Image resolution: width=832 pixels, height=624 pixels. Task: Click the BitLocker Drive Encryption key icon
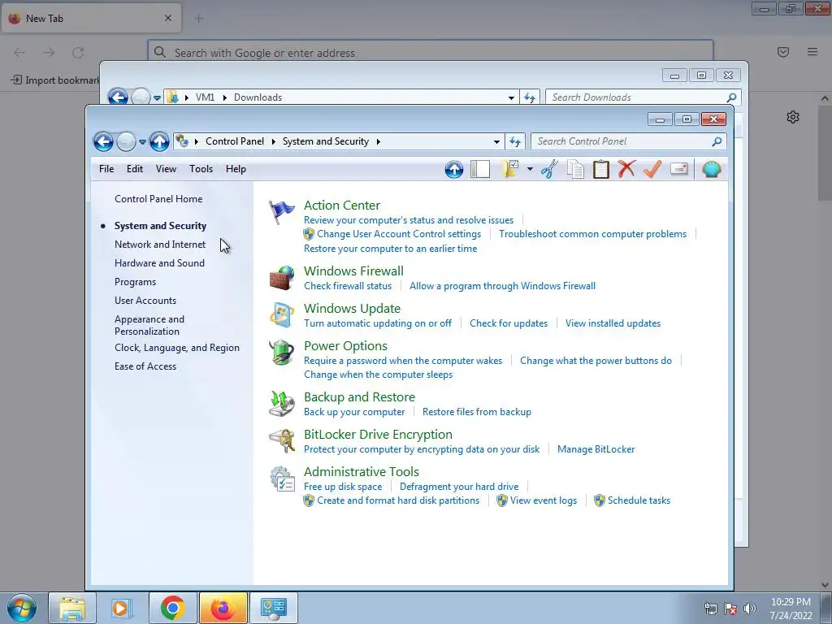tap(281, 441)
